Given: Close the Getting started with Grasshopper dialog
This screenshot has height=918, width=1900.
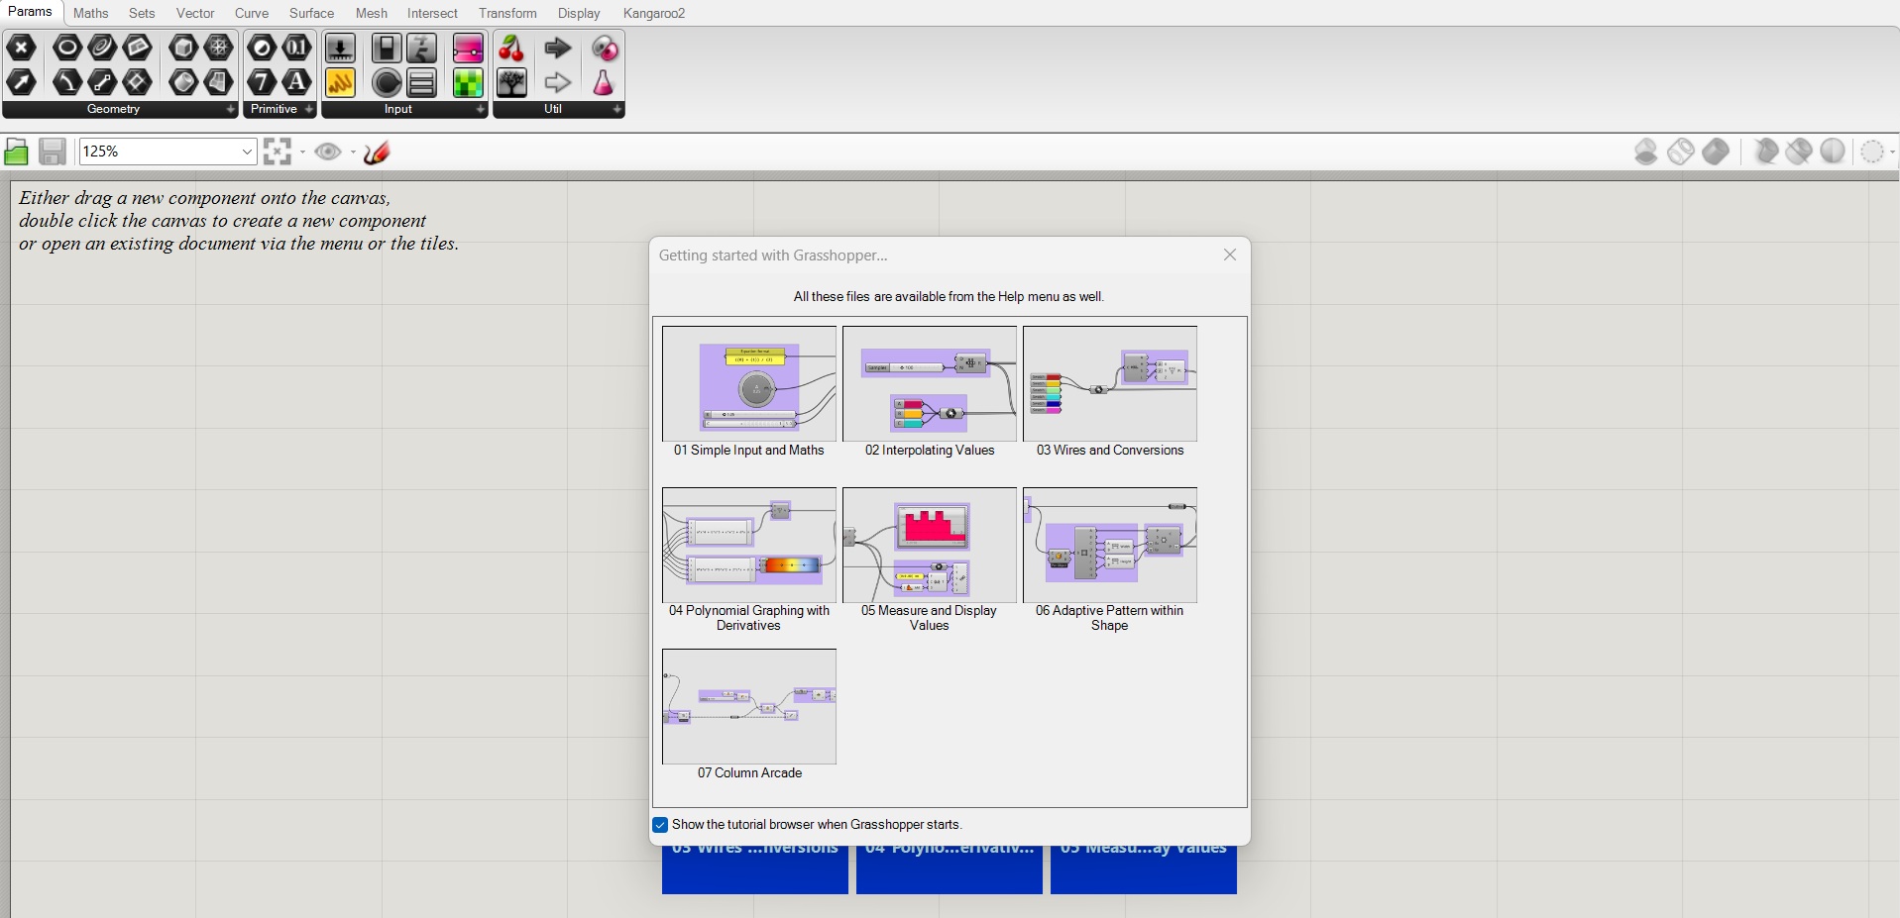Looking at the screenshot, I should [1230, 255].
